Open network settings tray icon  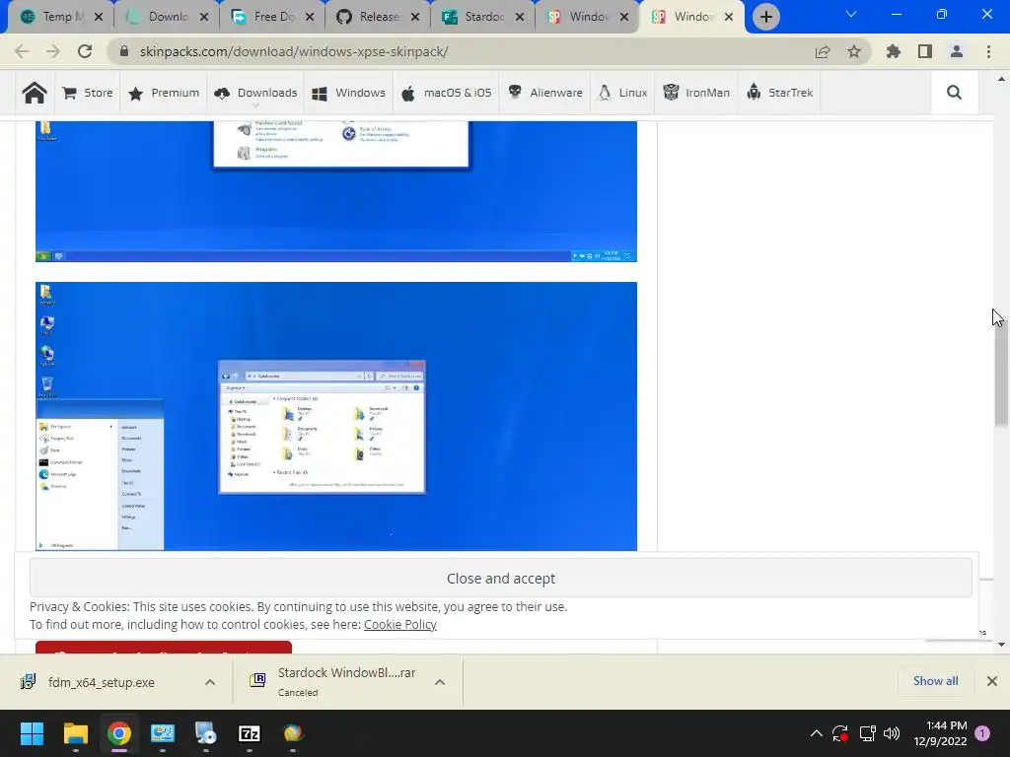click(867, 733)
